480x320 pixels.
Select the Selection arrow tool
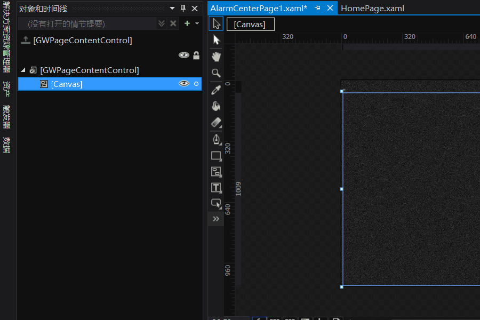216,24
